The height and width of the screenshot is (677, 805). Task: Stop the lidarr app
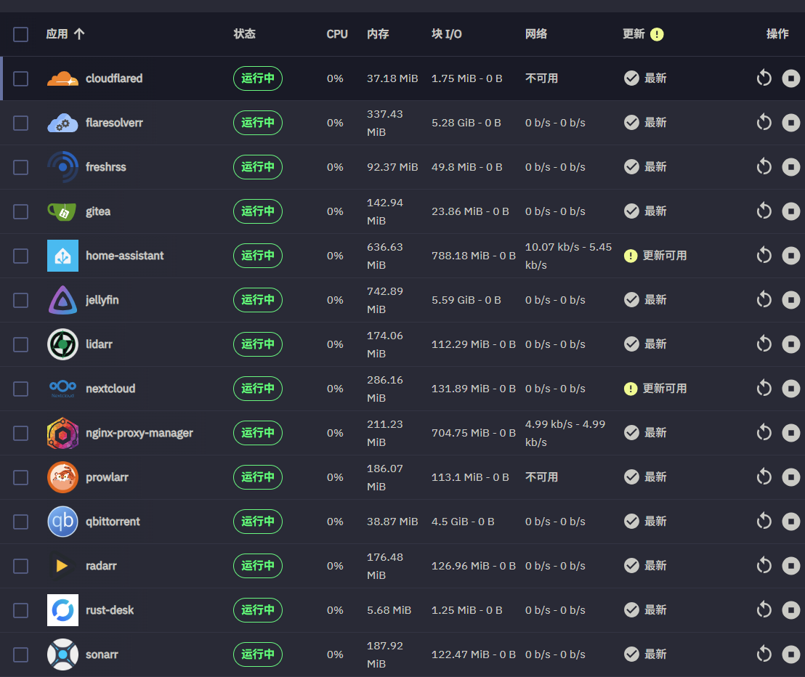pos(790,344)
